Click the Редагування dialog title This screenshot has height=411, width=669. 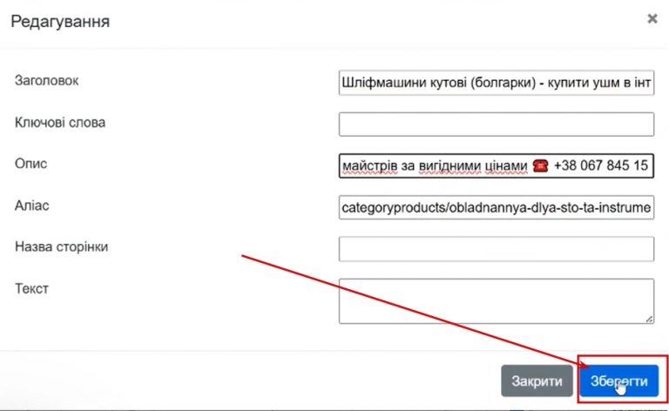click(x=60, y=21)
